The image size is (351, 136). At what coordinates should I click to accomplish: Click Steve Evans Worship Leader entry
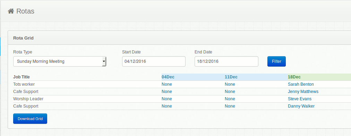click(x=300, y=99)
